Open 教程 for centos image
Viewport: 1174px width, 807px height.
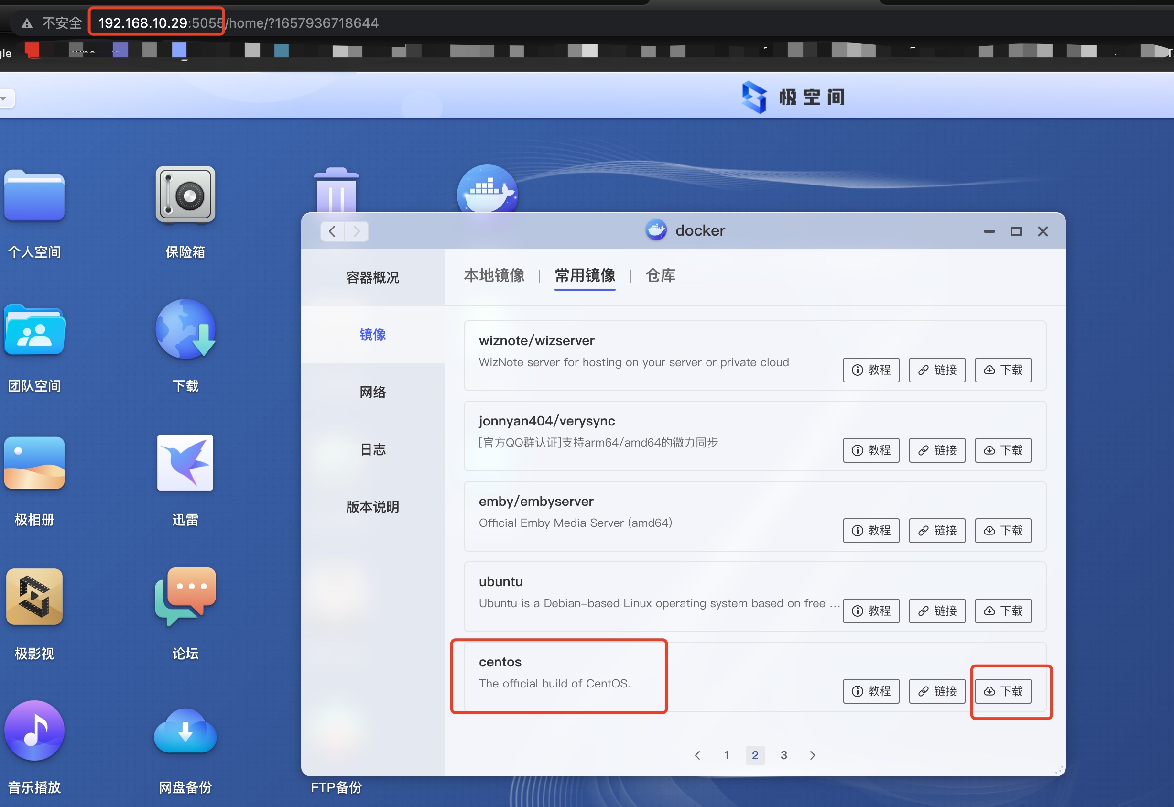[x=871, y=691]
